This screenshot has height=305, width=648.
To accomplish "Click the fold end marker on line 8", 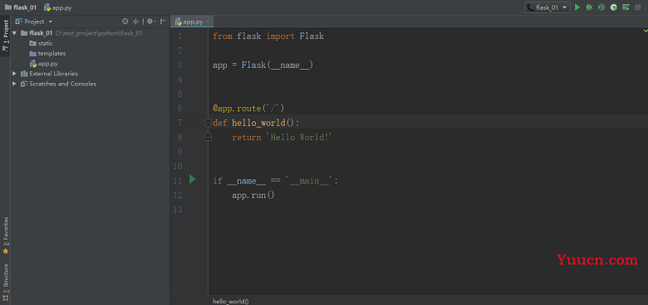I will [x=208, y=137].
